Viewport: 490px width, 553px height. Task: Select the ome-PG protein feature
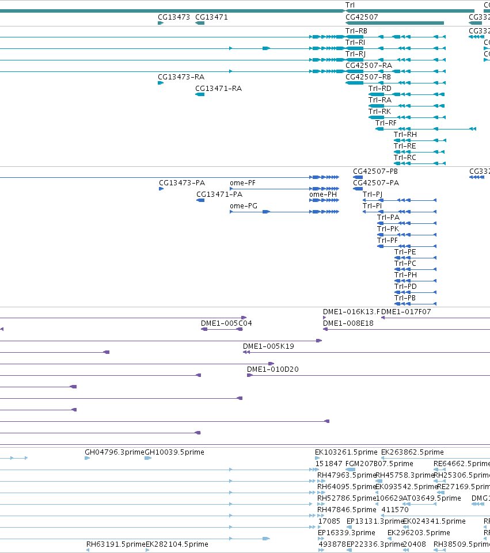284,212
